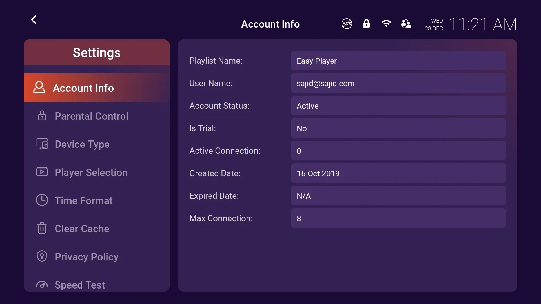Click the padlock icon in header
Screen dimensions: 541x304
(x=366, y=24)
